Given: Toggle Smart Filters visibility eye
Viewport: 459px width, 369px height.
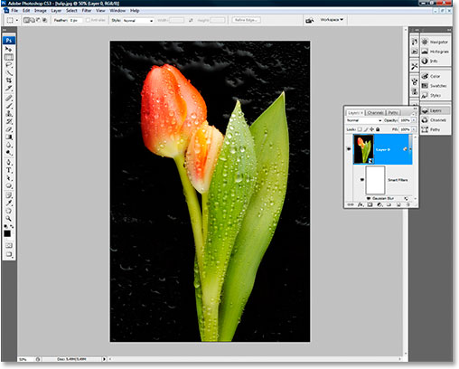Looking at the screenshot, I should point(362,180).
